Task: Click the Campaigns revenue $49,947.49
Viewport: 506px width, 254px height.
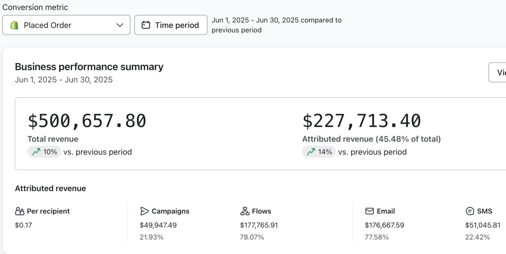Action: tap(158, 225)
